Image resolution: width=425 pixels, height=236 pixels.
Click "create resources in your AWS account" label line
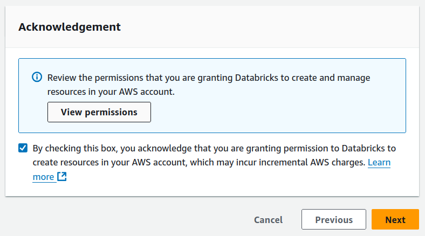point(108,162)
